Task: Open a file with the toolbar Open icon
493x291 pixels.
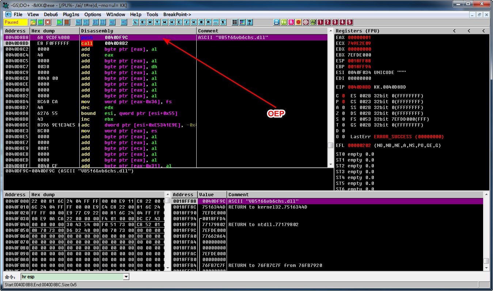Action: 33,22
